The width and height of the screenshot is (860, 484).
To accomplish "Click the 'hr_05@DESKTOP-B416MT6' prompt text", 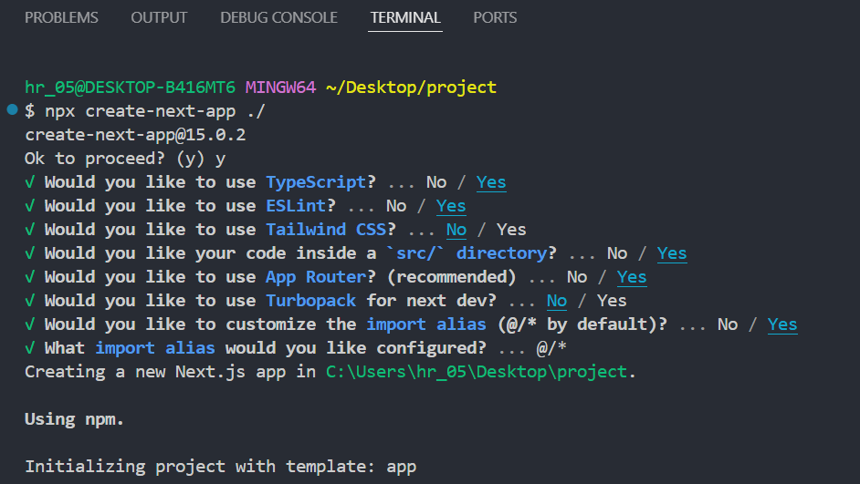I will point(130,88).
